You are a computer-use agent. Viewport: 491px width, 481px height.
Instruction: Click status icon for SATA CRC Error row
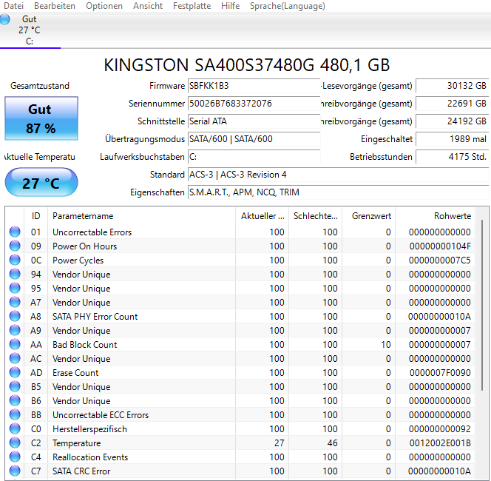pos(15,471)
